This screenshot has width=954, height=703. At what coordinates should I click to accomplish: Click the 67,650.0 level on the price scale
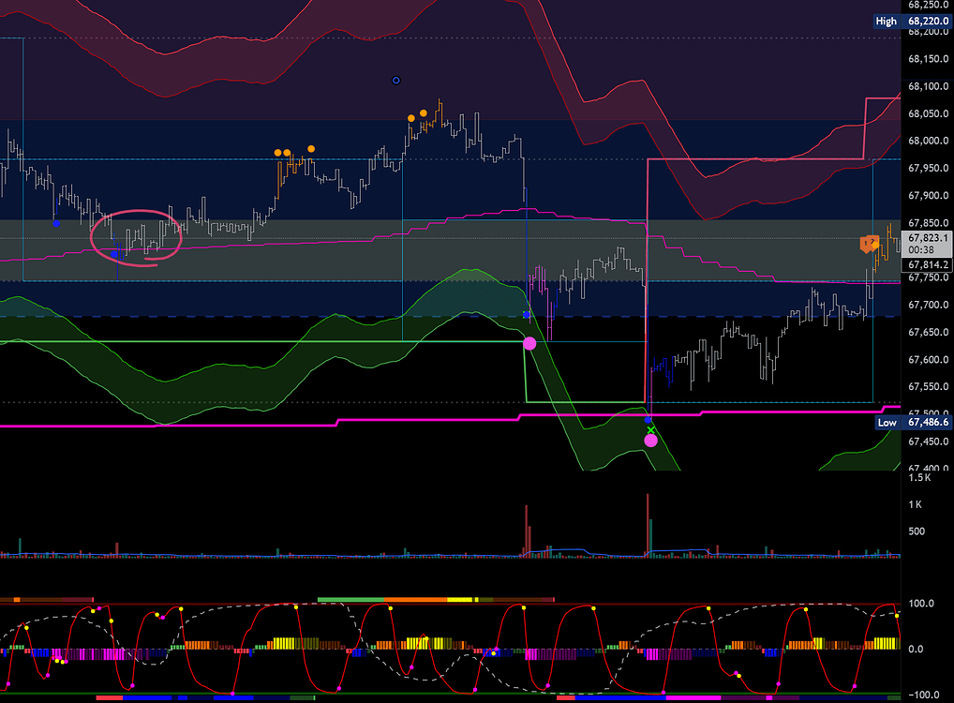coord(926,333)
